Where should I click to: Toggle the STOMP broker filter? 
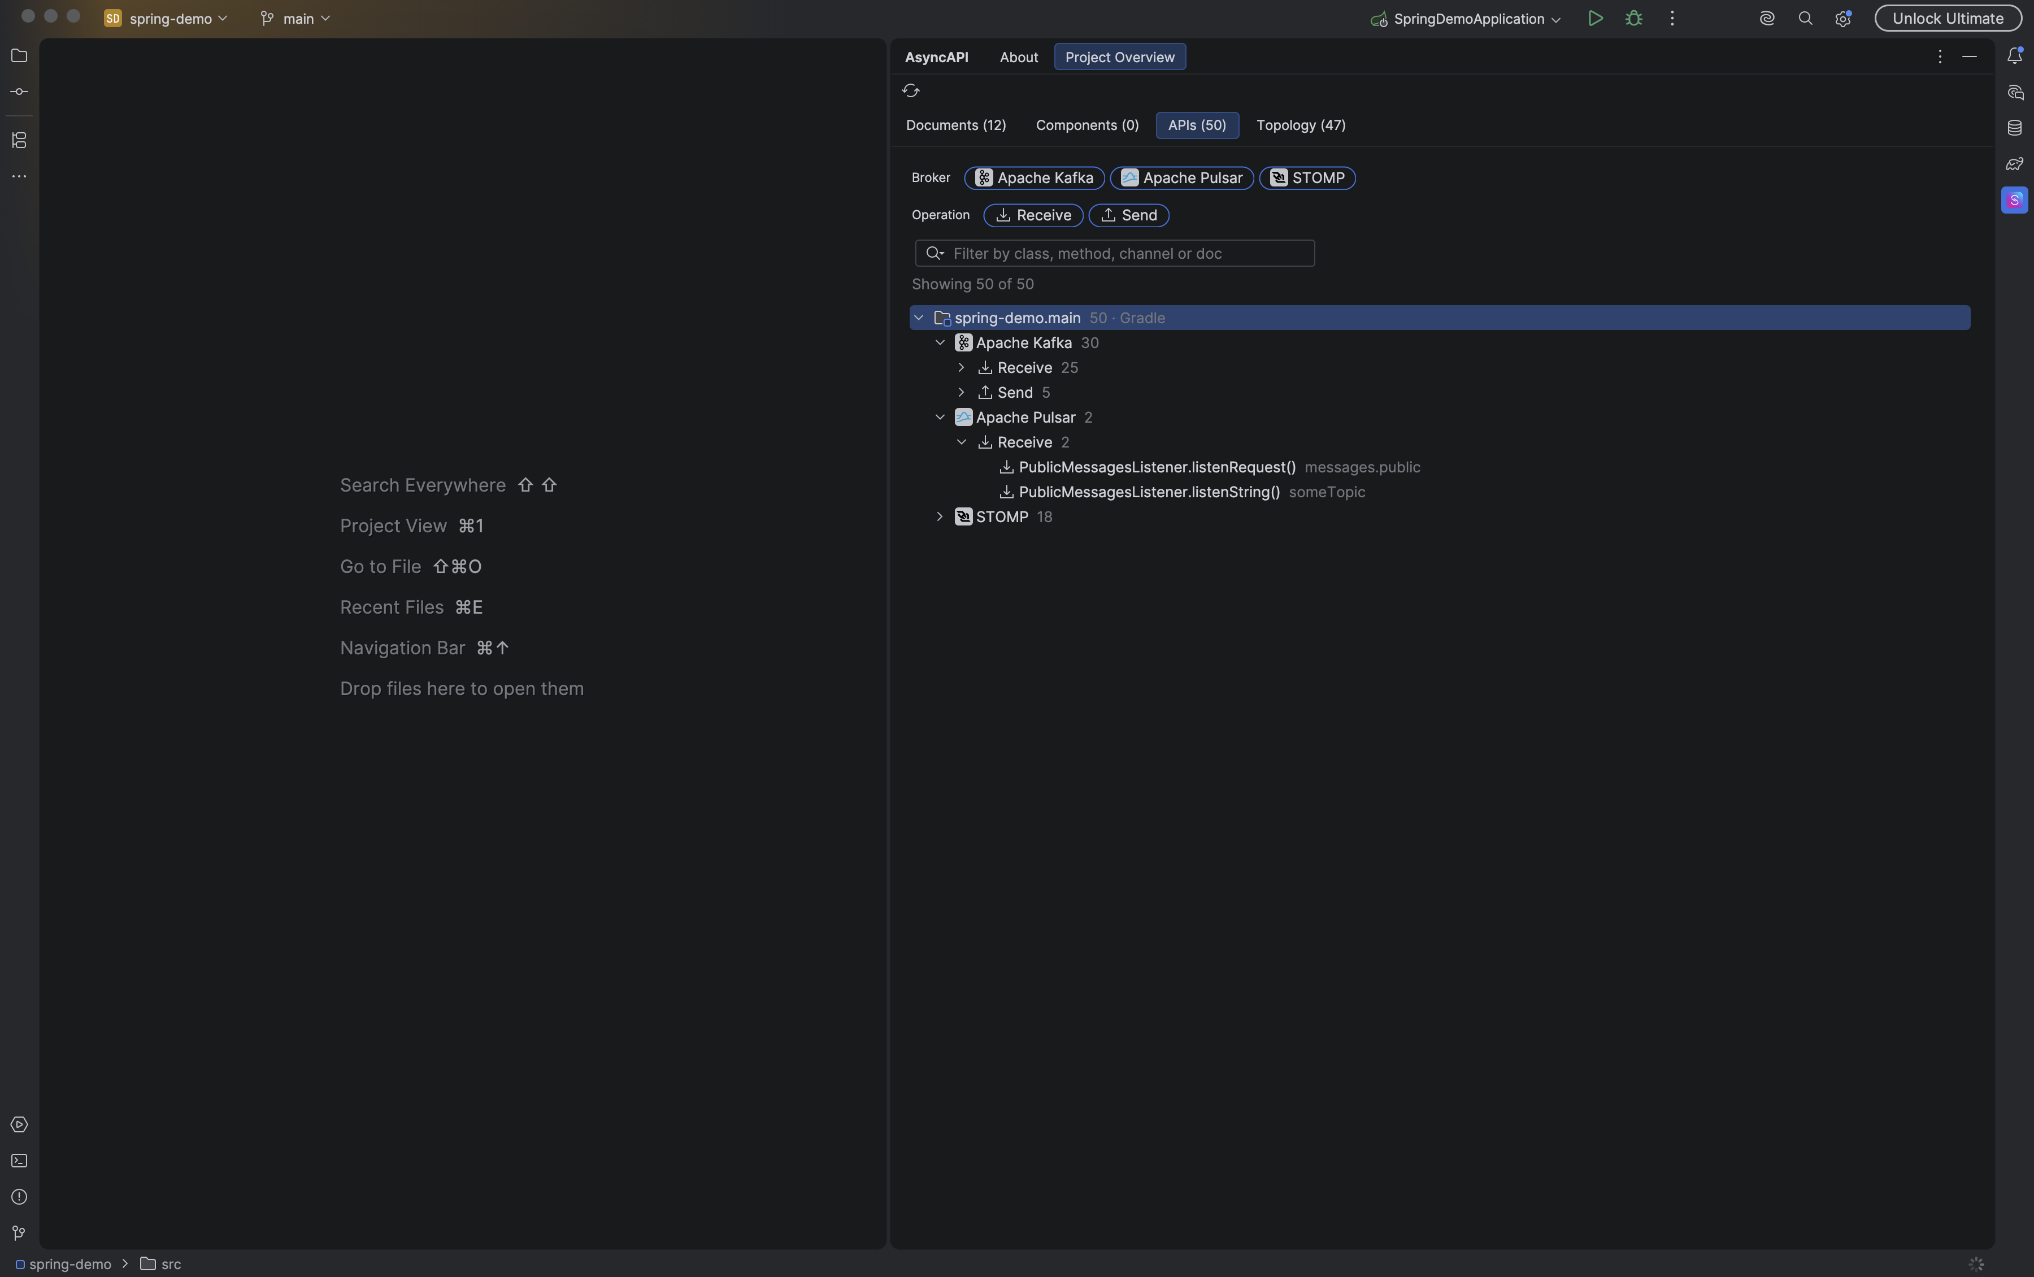click(x=1307, y=178)
